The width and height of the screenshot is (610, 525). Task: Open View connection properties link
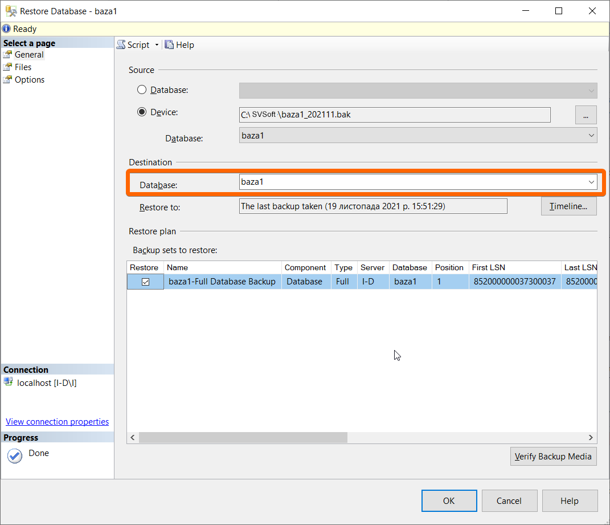(57, 422)
